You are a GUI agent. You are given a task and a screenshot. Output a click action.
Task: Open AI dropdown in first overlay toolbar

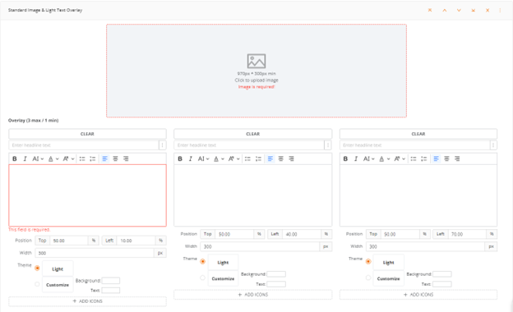click(38, 158)
